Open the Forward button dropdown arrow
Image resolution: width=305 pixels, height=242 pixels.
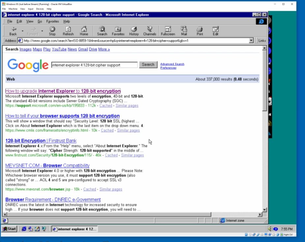[42, 31]
